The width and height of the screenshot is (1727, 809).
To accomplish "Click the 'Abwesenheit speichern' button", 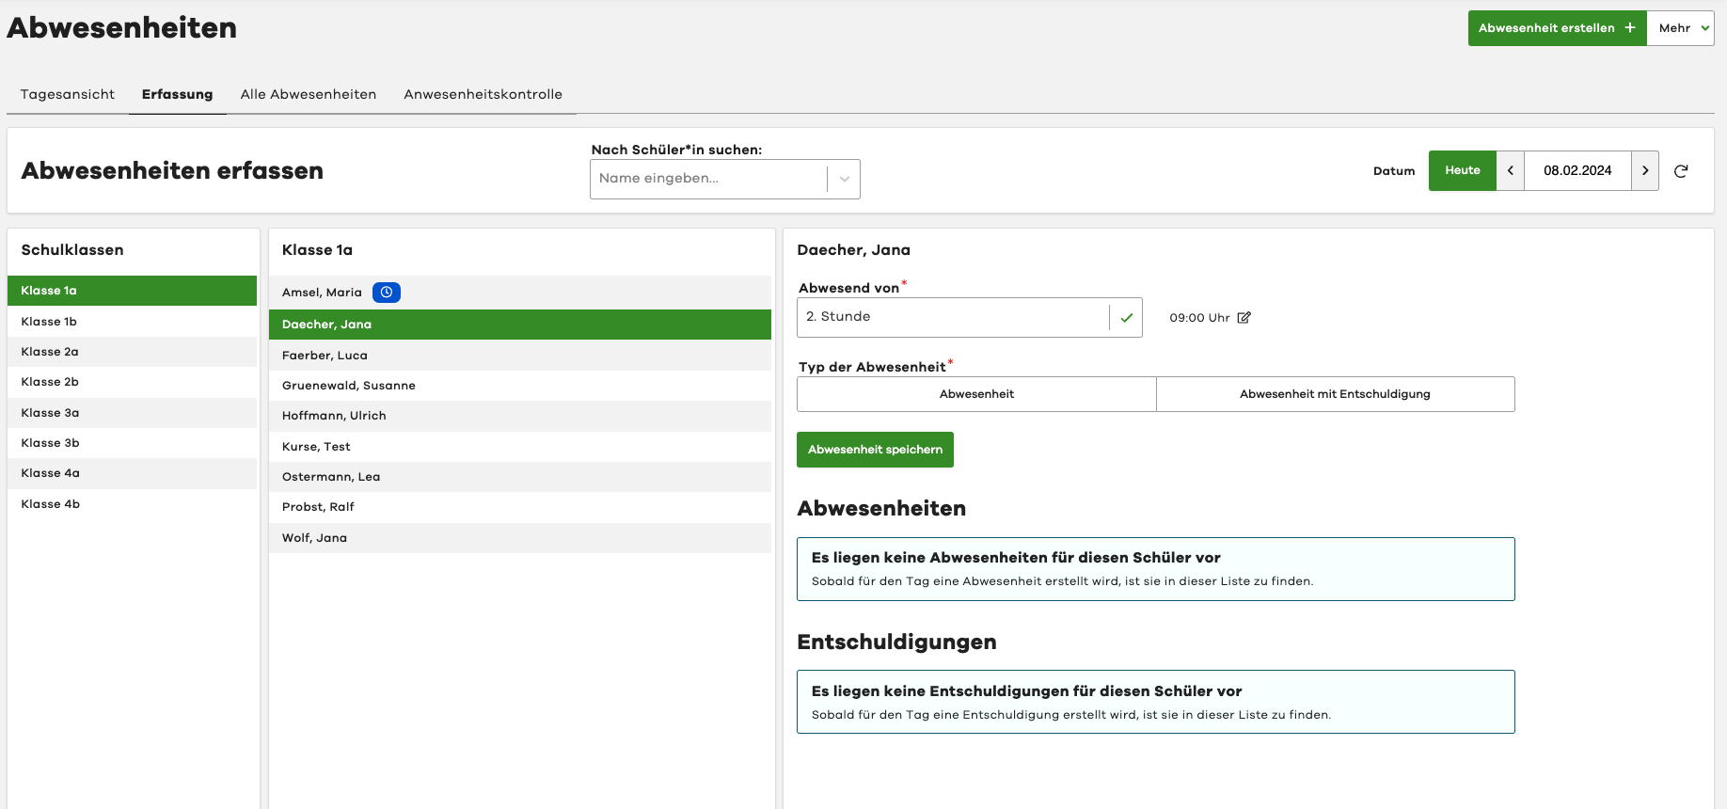I will coord(875,450).
